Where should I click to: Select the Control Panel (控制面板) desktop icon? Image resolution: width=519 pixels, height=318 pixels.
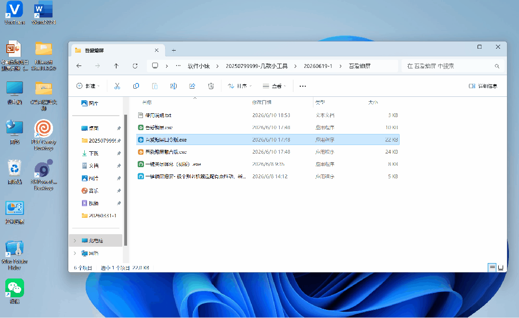click(14, 212)
